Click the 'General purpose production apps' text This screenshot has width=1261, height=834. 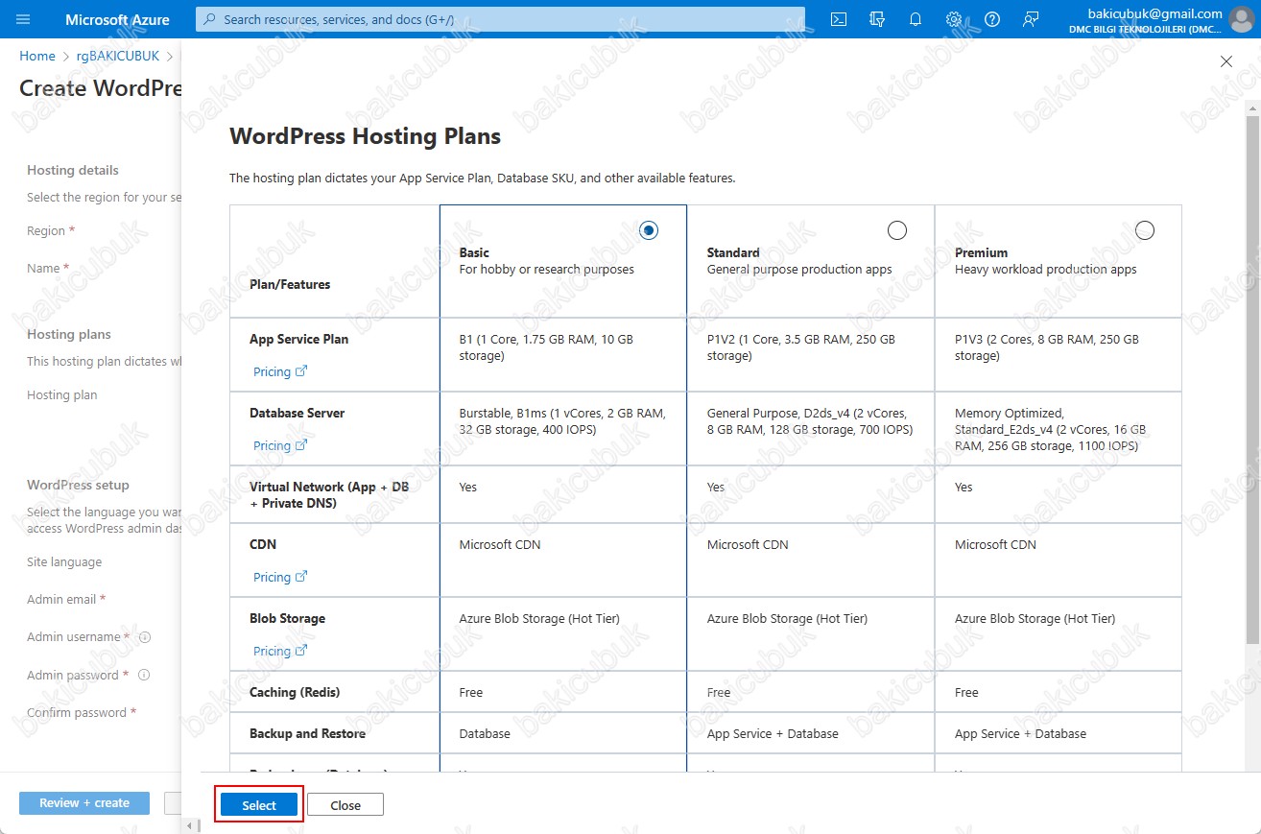799,270
